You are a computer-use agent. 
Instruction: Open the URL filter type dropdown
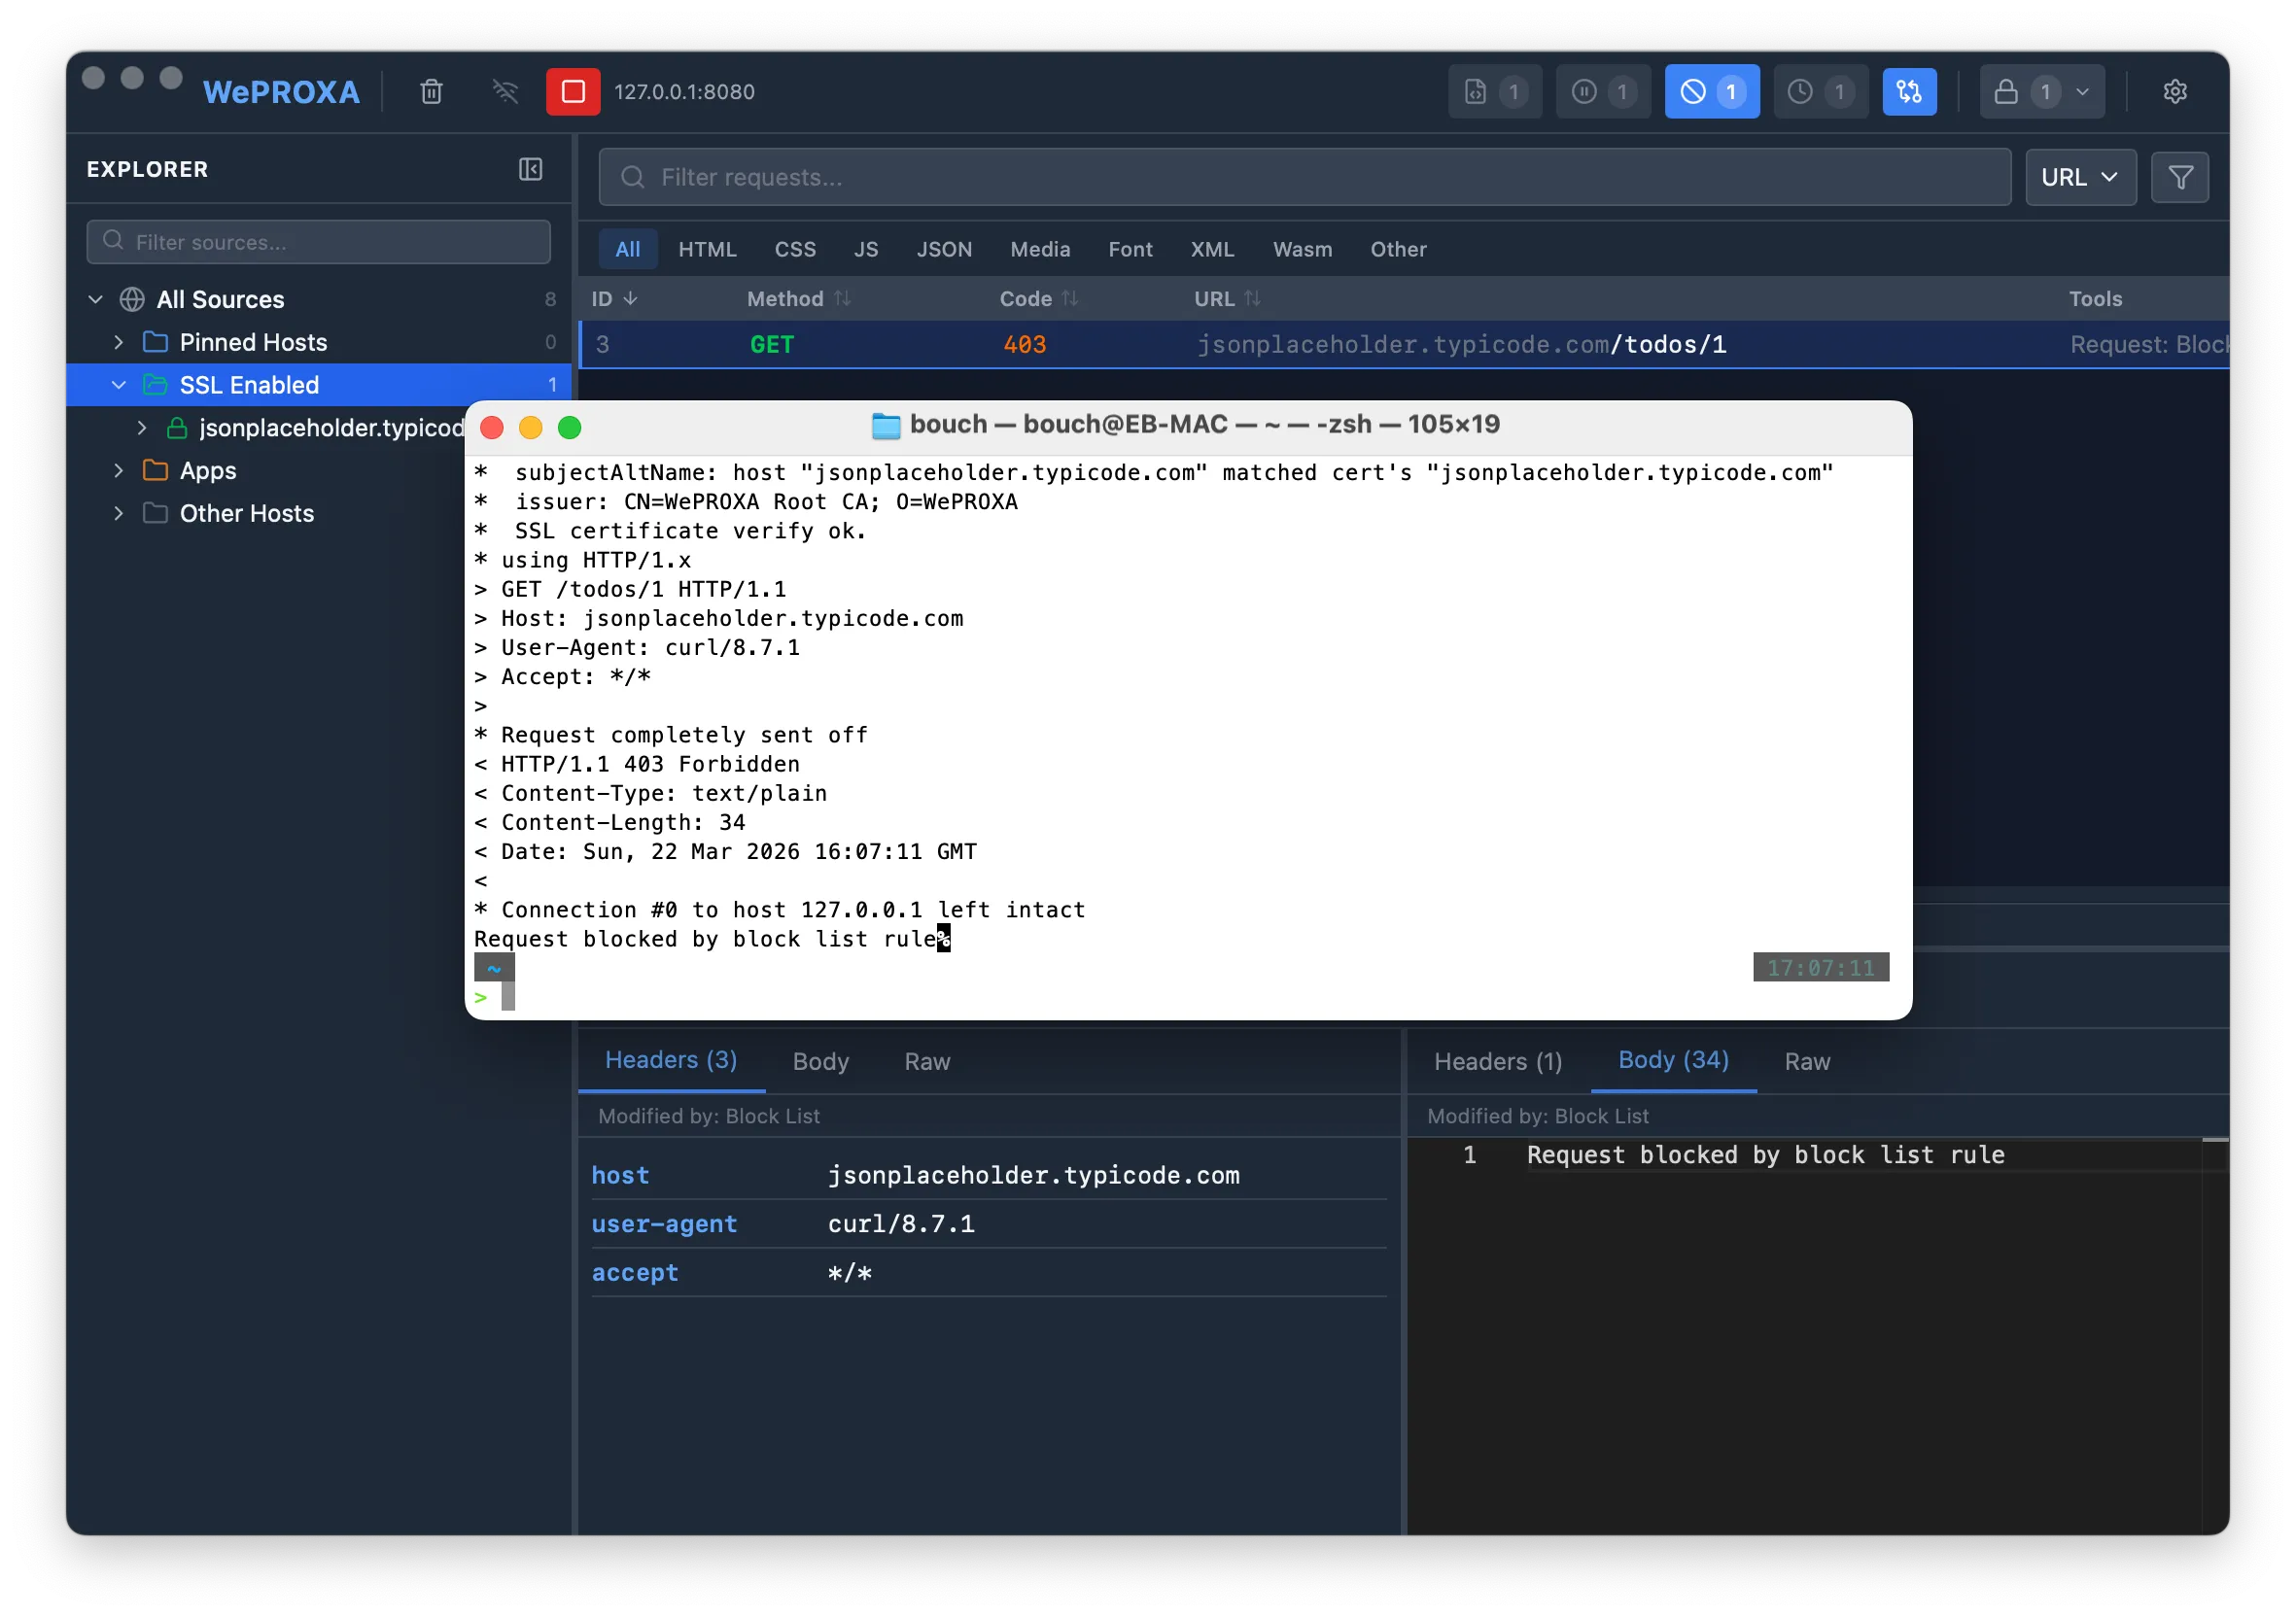coord(2080,178)
